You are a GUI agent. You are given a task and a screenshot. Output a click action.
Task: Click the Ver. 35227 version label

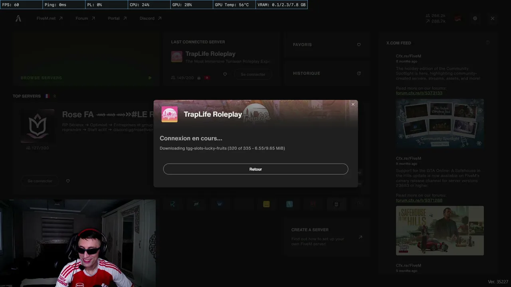pyautogui.click(x=498, y=282)
